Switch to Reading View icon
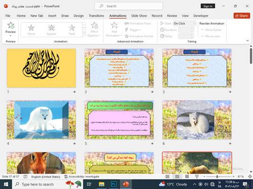Image resolution: width=253 pixels, height=189 pixels. pyautogui.click(x=187, y=176)
